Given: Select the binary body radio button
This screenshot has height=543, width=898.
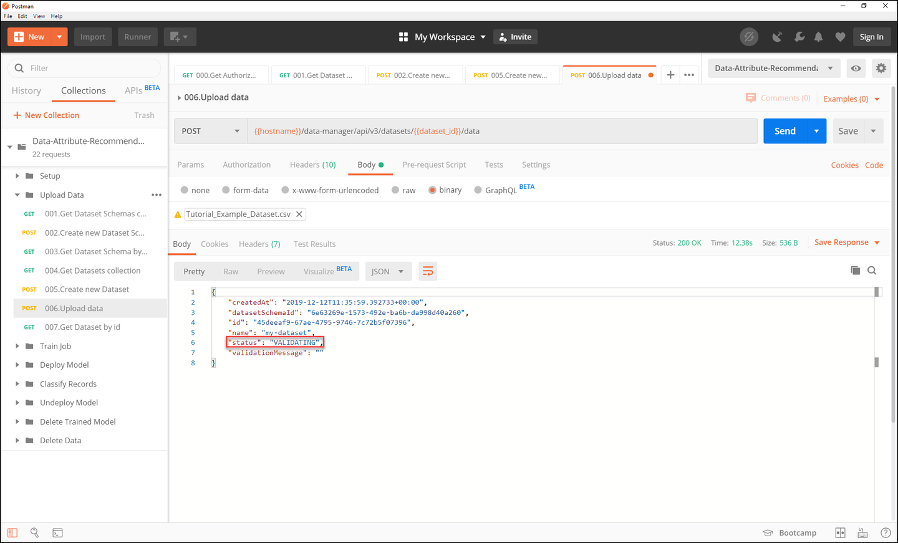Looking at the screenshot, I should (432, 190).
